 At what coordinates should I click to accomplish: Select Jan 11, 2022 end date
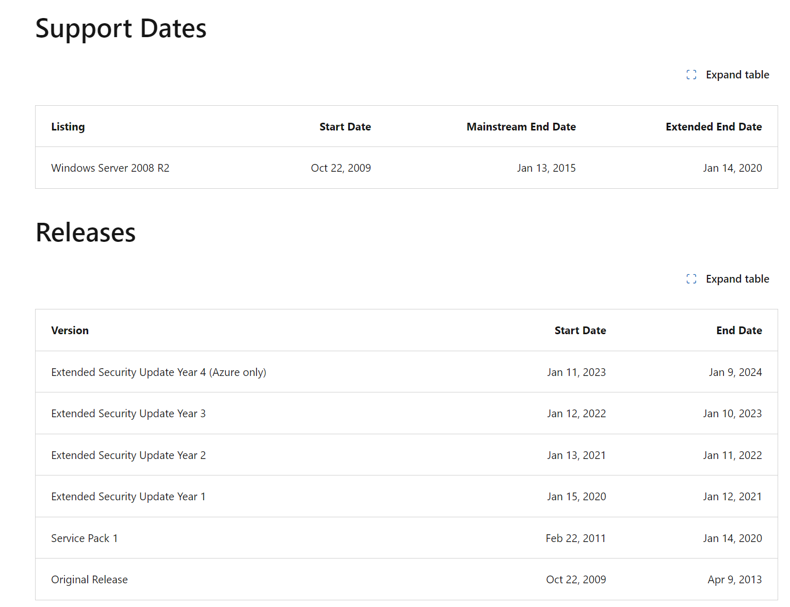click(x=732, y=455)
